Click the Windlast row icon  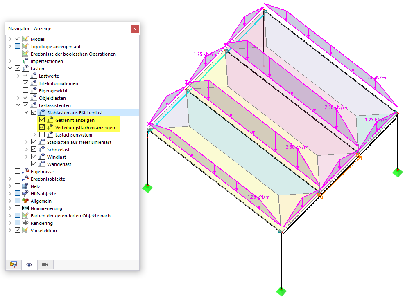[x=42, y=157]
